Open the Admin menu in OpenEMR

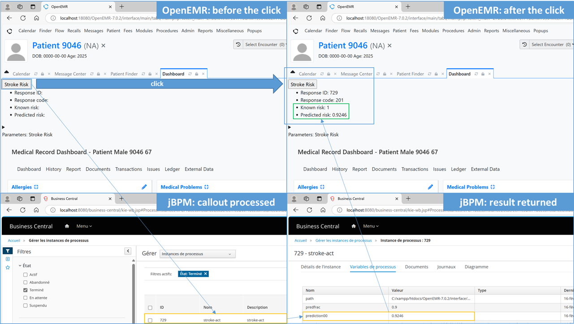[x=188, y=30]
